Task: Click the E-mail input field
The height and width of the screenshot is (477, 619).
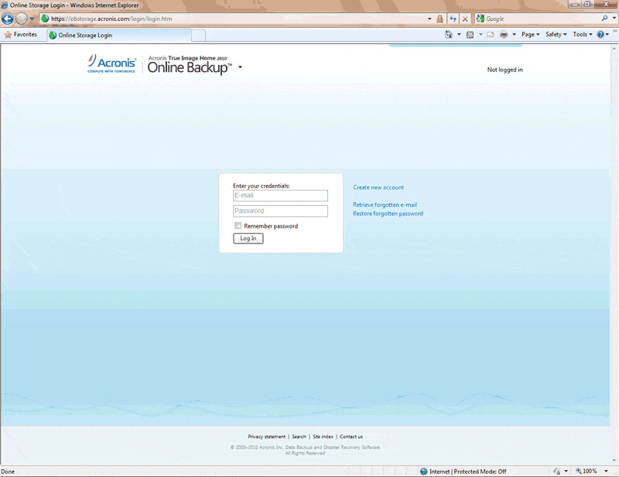Action: (280, 196)
